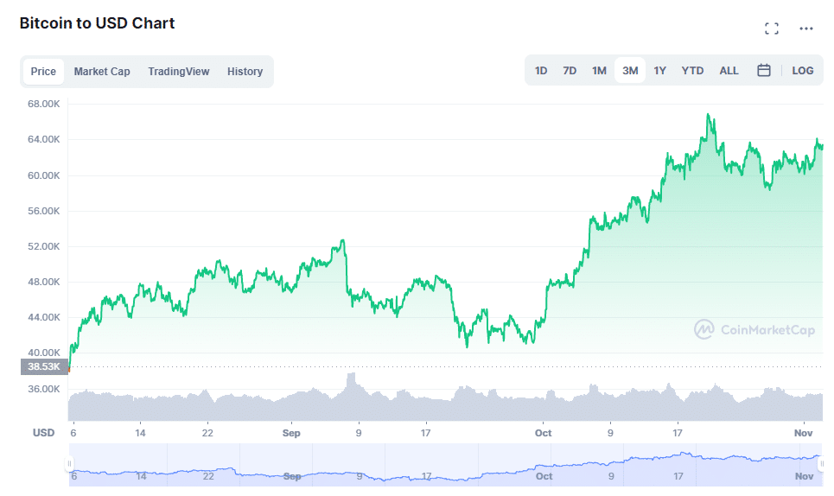Viewport: 834px width, 496px height.
Task: Click the CoinMarketCap watermark logo
Action: click(x=754, y=329)
